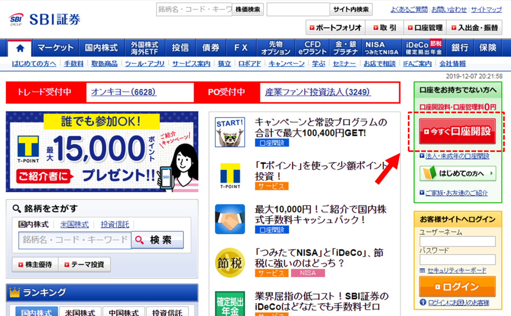
Task: Select the 中国株式 ranking tab
Action: 123,312
